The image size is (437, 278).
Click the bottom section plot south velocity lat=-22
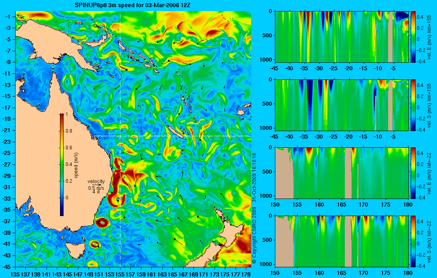click(342, 241)
